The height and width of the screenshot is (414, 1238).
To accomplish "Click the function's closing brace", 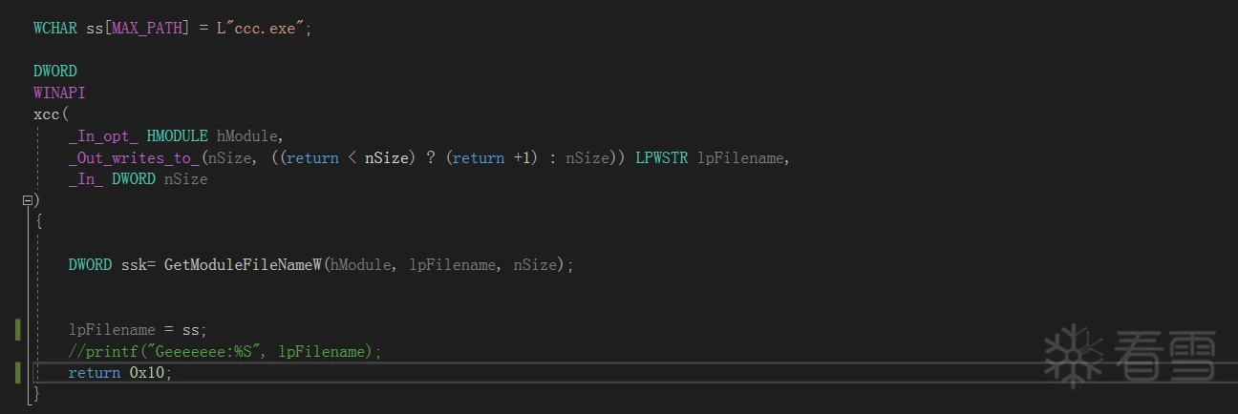I will tap(37, 394).
